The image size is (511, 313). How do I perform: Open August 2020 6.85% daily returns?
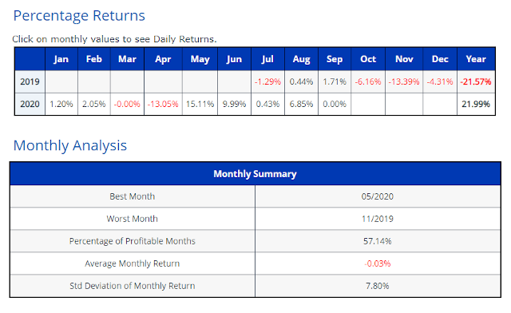[301, 104]
